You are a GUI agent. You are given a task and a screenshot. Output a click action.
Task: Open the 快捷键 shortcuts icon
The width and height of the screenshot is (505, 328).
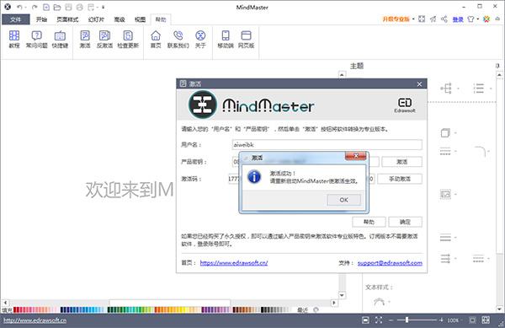coord(60,39)
